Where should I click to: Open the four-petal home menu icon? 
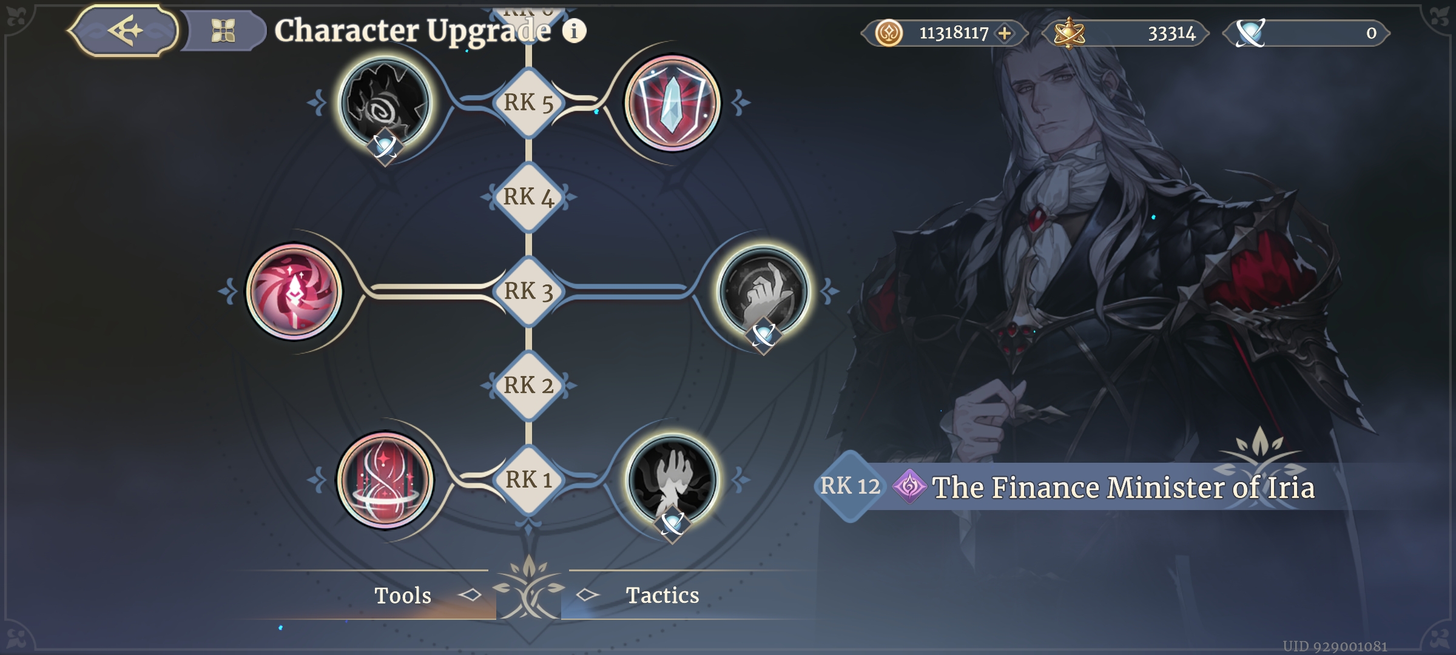click(x=223, y=30)
